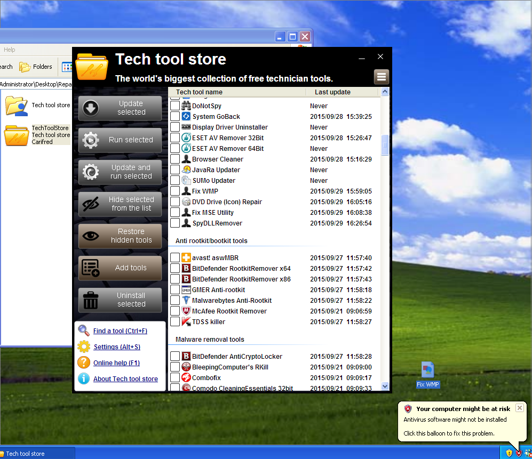Image resolution: width=532 pixels, height=459 pixels.
Task: Tick the GMER Anti-rootkit checkbox
Action: (x=175, y=290)
